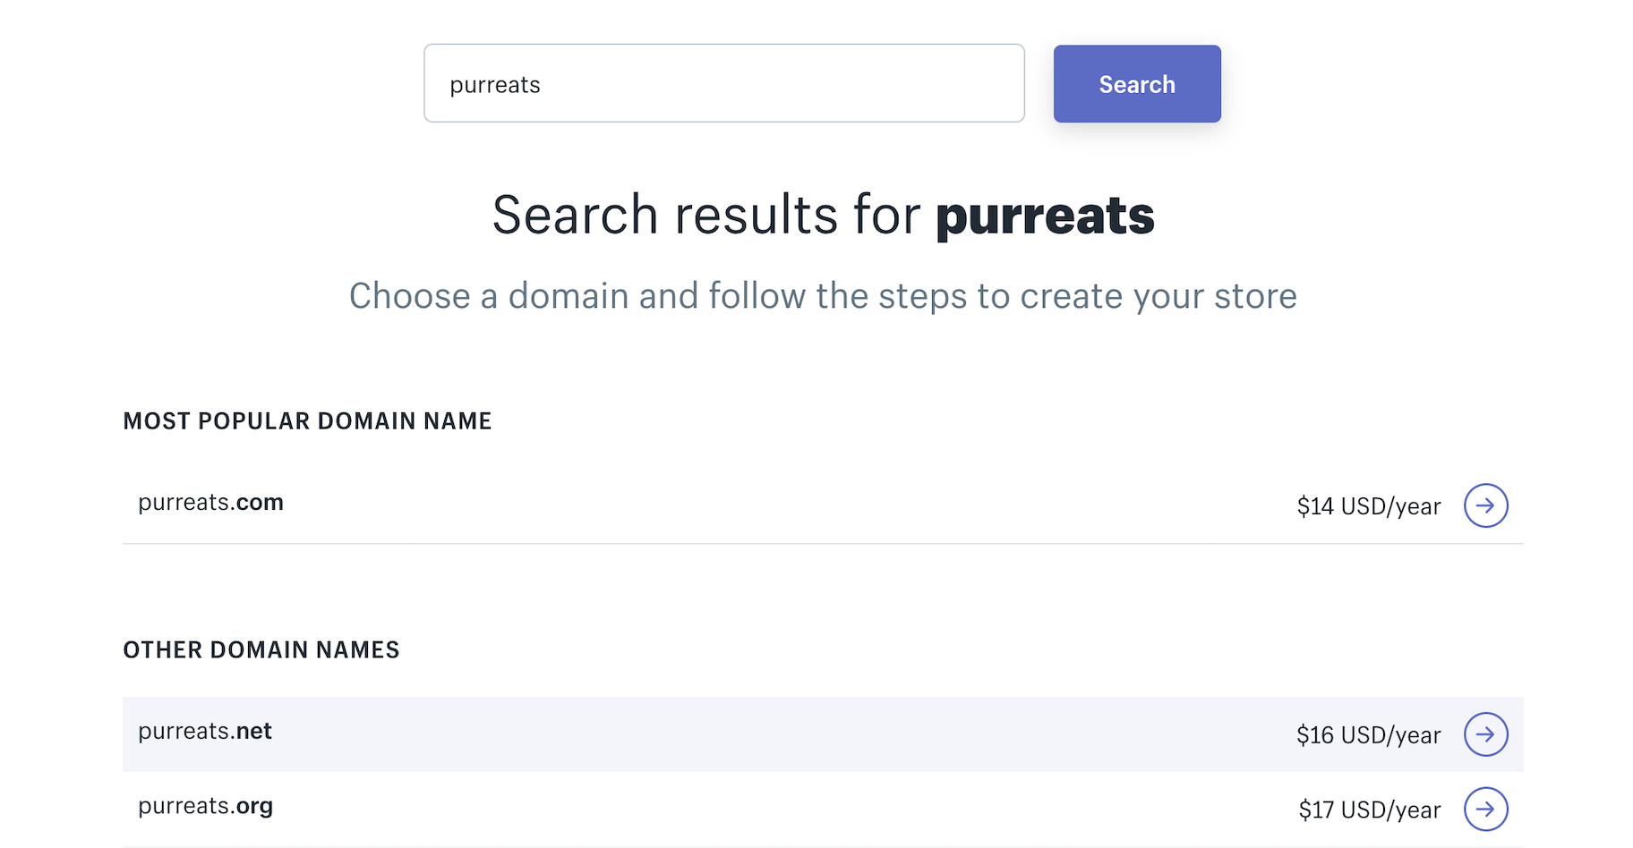Click the 'Most Popular Domain Name' heading

pos(307,421)
